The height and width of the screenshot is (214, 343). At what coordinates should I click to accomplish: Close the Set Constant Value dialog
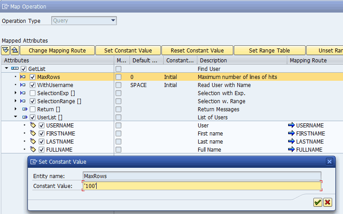coord(330,162)
